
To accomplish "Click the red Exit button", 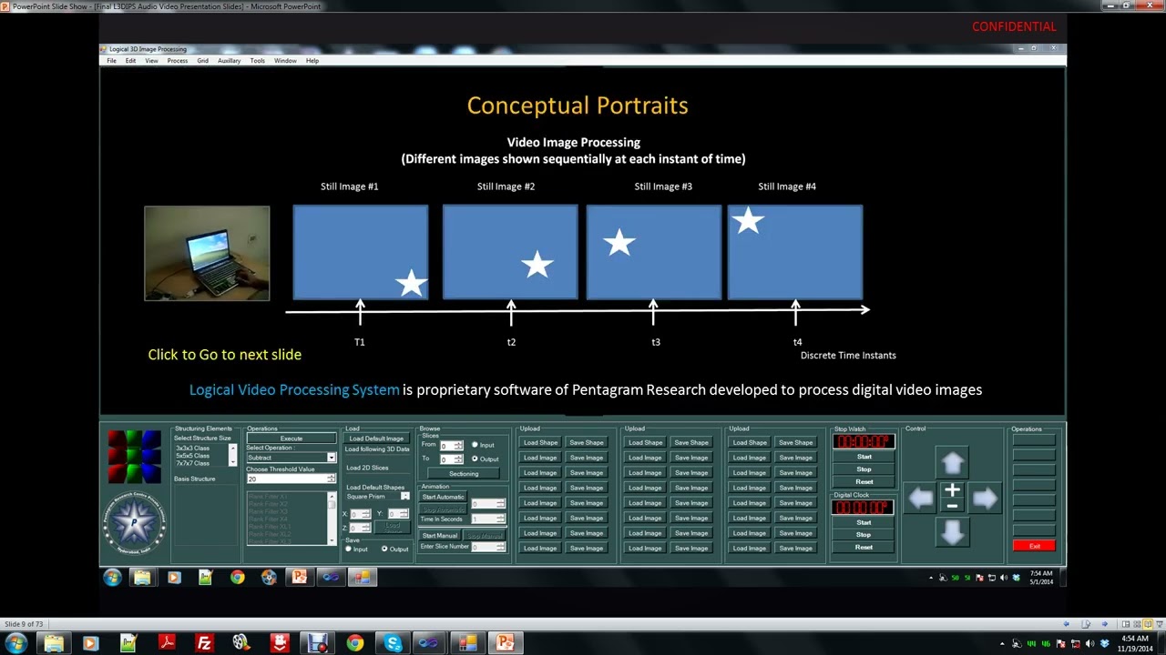I will (x=1035, y=546).
